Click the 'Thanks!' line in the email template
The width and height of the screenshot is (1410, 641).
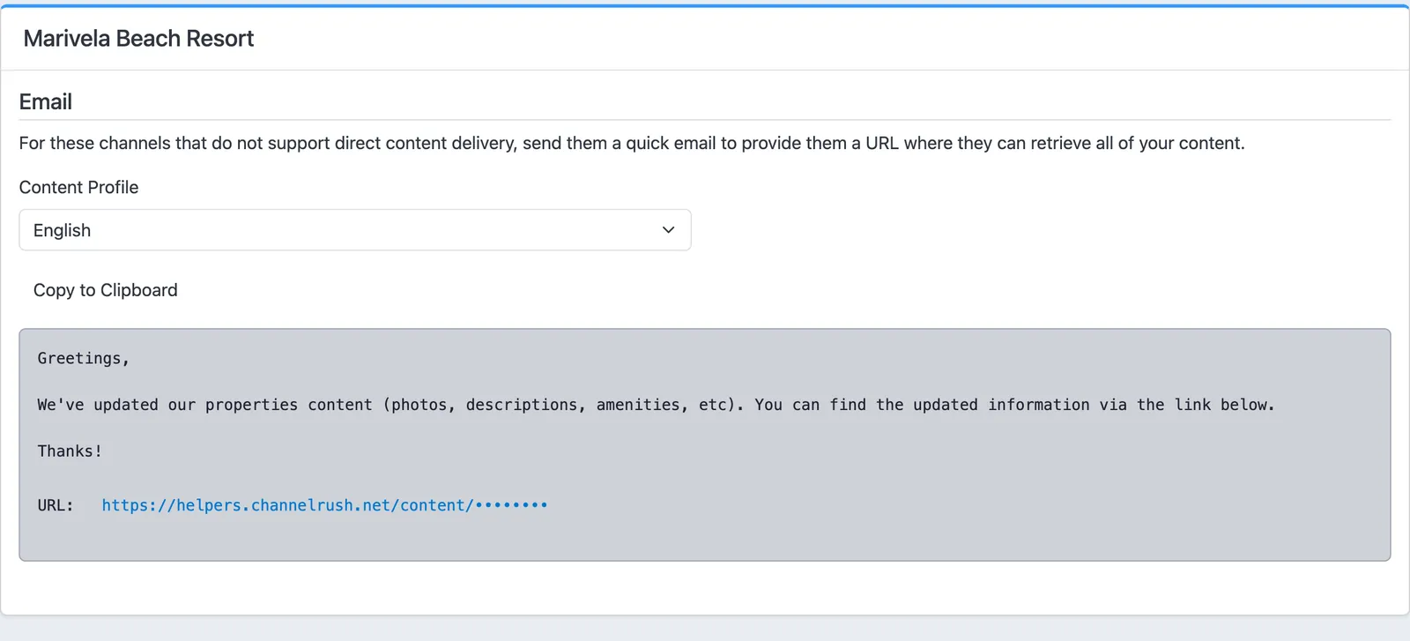coord(70,451)
